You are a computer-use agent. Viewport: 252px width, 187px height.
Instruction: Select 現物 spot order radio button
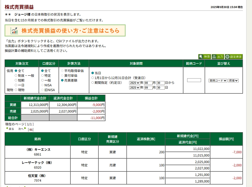click(16, 90)
